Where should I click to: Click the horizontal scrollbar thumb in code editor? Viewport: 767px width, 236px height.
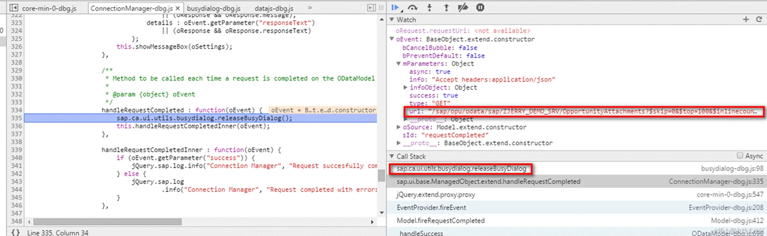pyautogui.click(x=107, y=222)
